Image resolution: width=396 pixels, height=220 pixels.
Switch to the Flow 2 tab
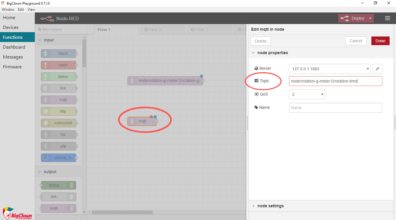pos(163,30)
